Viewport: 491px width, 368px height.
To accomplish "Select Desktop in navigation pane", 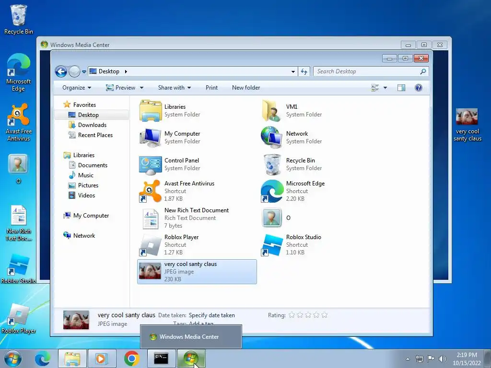I will (x=88, y=115).
